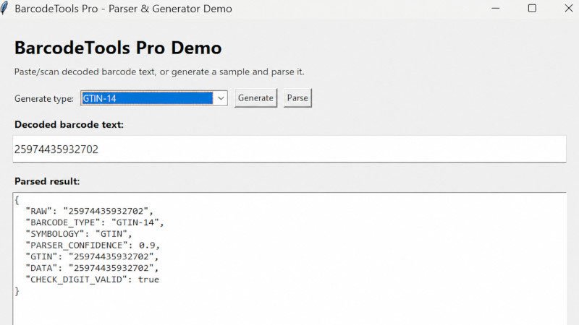The width and height of the screenshot is (579, 325).
Task: Click the Generate button
Action: [255, 98]
